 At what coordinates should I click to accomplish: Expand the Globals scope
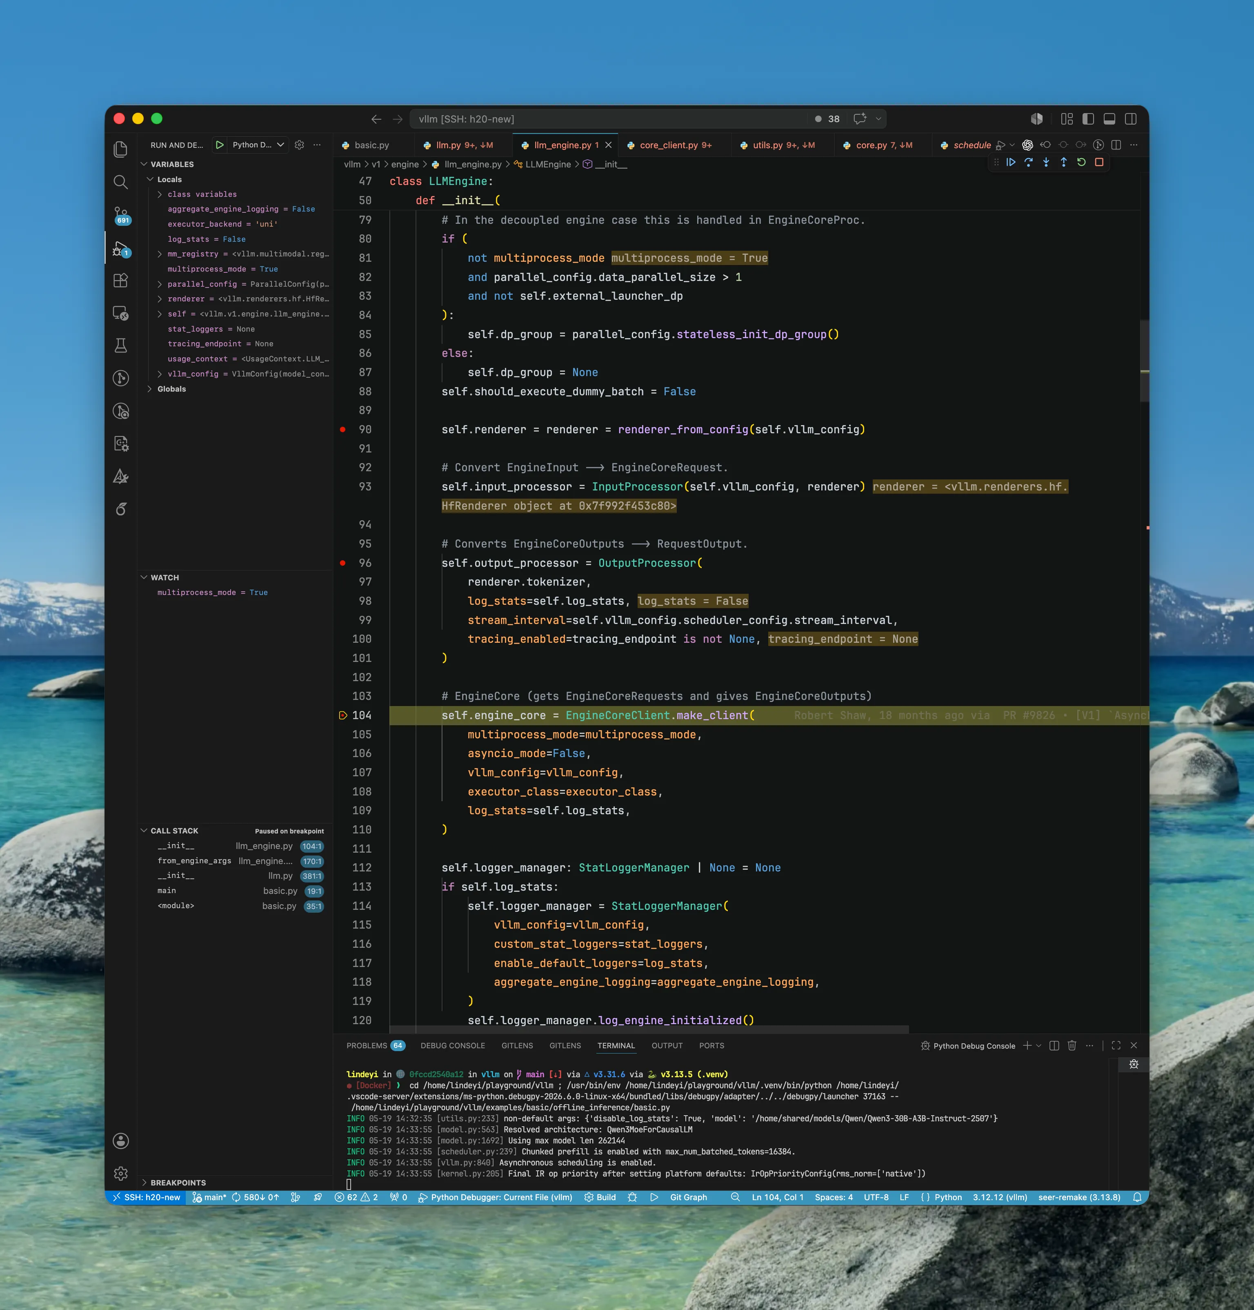[x=150, y=389]
